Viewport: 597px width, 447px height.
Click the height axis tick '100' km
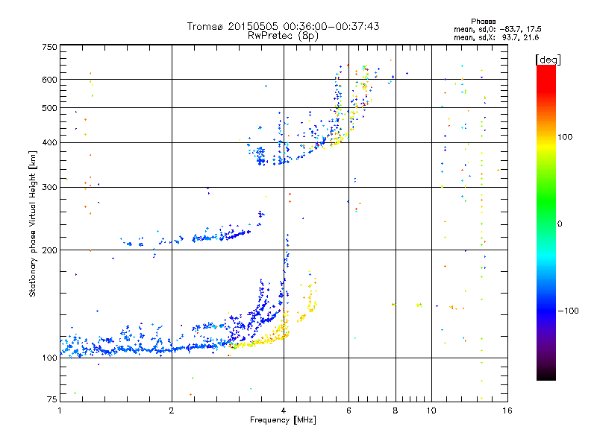click(x=50, y=358)
